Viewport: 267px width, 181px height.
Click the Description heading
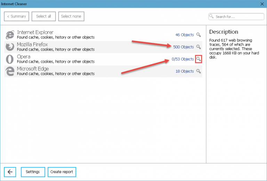(224, 32)
